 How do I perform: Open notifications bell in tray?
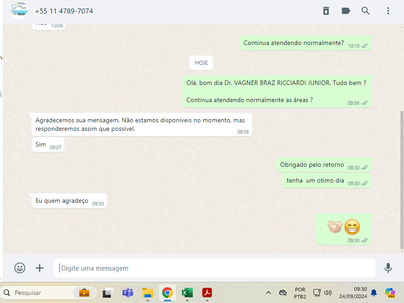374,293
